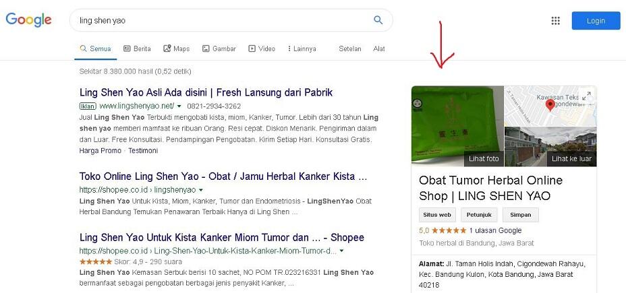
Task: Open Setelan settings menu
Action: pos(349,48)
